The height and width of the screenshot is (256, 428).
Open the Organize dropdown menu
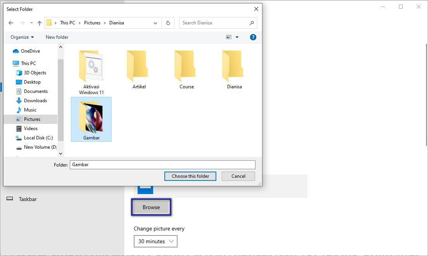click(21, 37)
